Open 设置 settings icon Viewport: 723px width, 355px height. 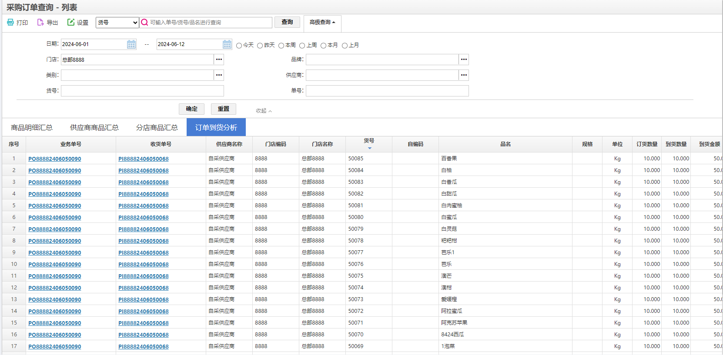click(71, 22)
